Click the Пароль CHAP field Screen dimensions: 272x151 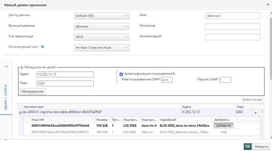click(x=225, y=80)
